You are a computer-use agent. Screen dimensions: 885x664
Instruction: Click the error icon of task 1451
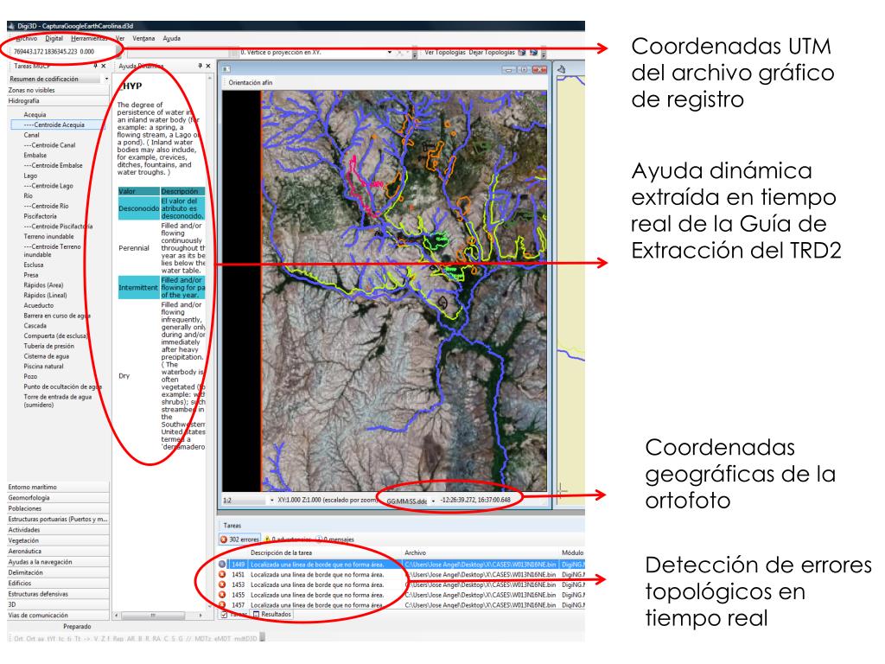click(222, 575)
